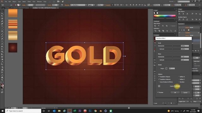
Task: Open Excel from the taskbar
Action: 75,111
